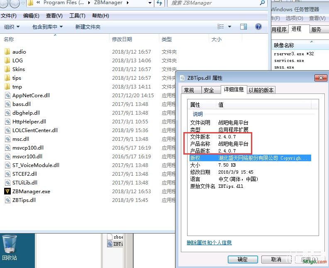The height and width of the screenshot is (268, 329).
Task: Select the 原始文件名 ZBTips.dll row
Action: point(250,186)
